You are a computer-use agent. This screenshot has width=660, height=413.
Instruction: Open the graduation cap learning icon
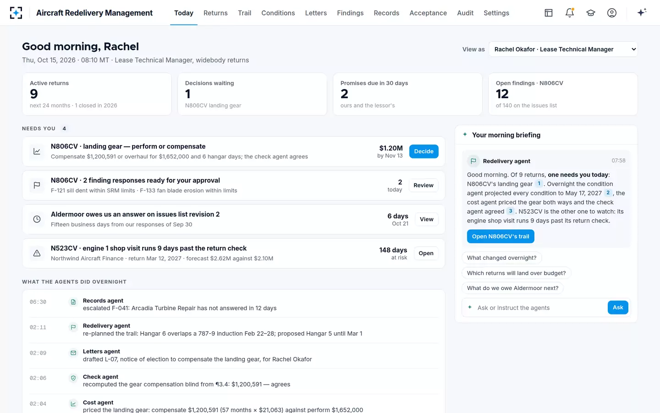tap(591, 13)
